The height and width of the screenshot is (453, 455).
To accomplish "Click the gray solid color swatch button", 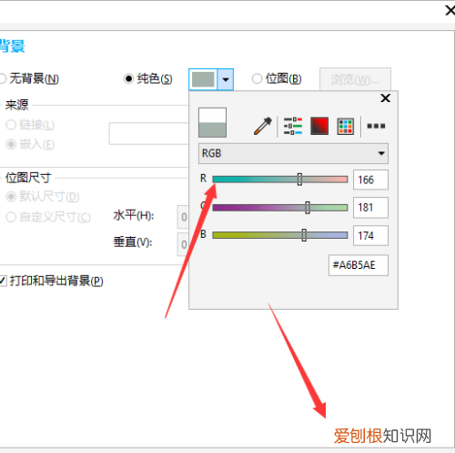I will [x=203, y=79].
